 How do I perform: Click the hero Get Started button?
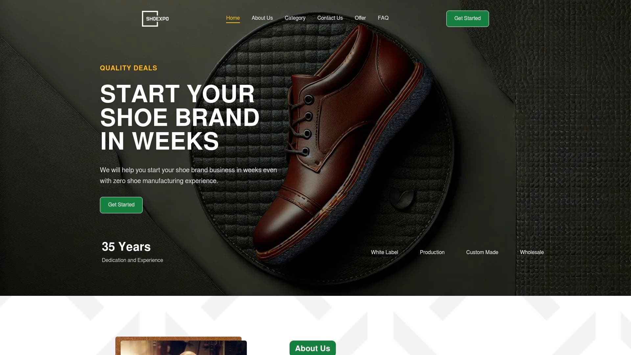coord(121,205)
